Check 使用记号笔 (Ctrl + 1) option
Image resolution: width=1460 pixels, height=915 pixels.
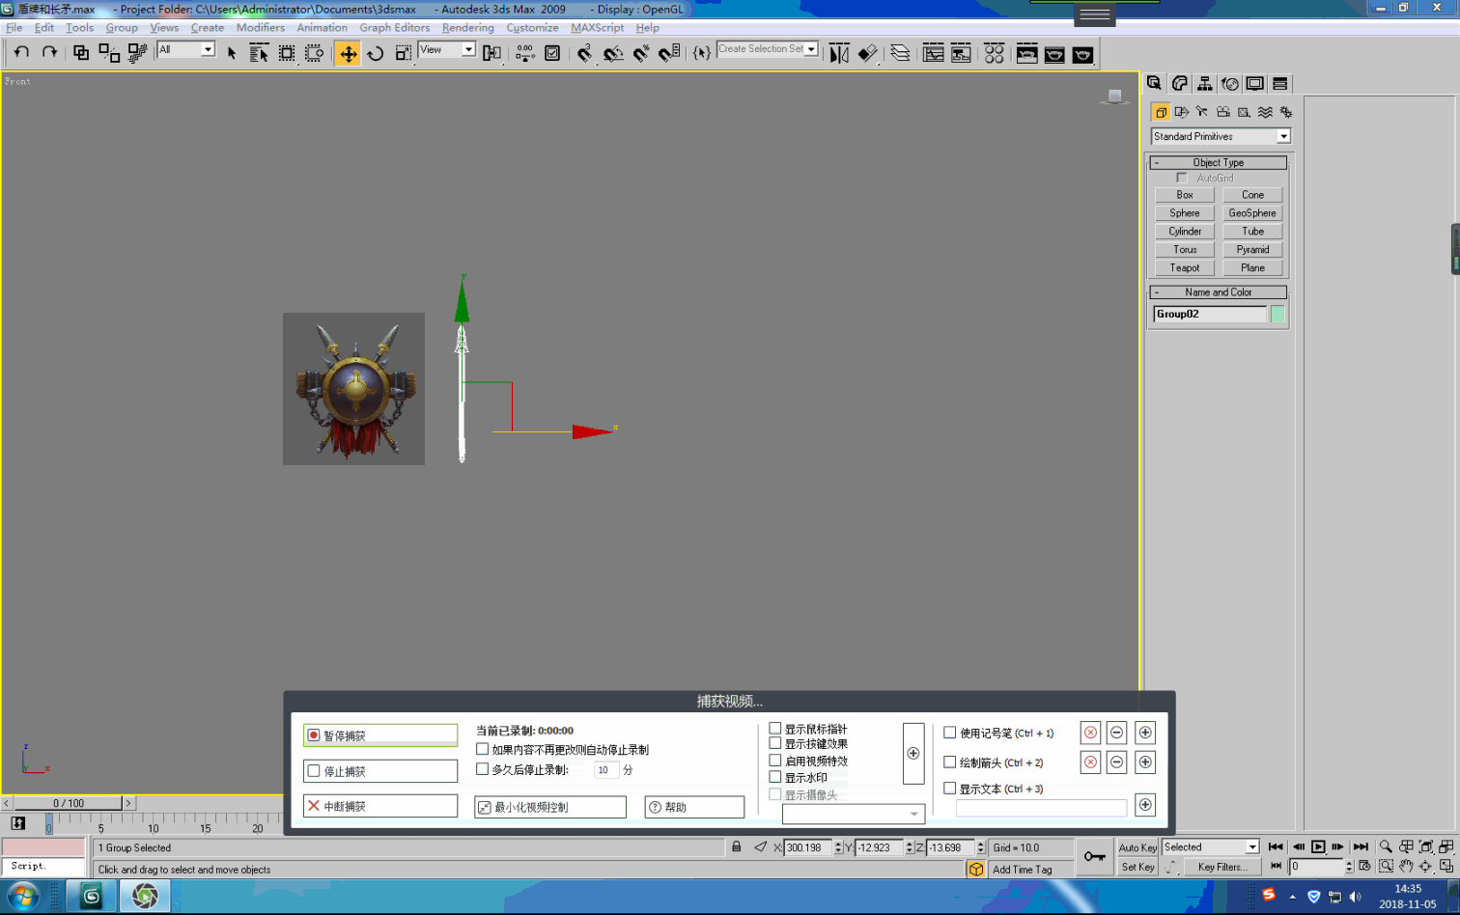[x=949, y=733]
